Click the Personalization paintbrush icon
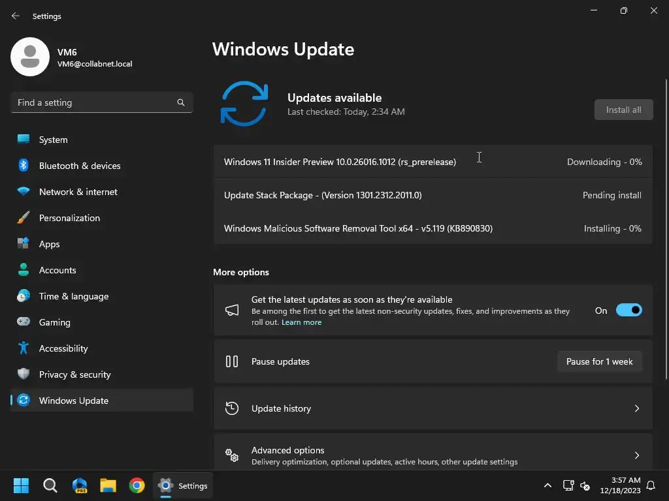Image resolution: width=669 pixels, height=501 pixels. click(x=24, y=218)
